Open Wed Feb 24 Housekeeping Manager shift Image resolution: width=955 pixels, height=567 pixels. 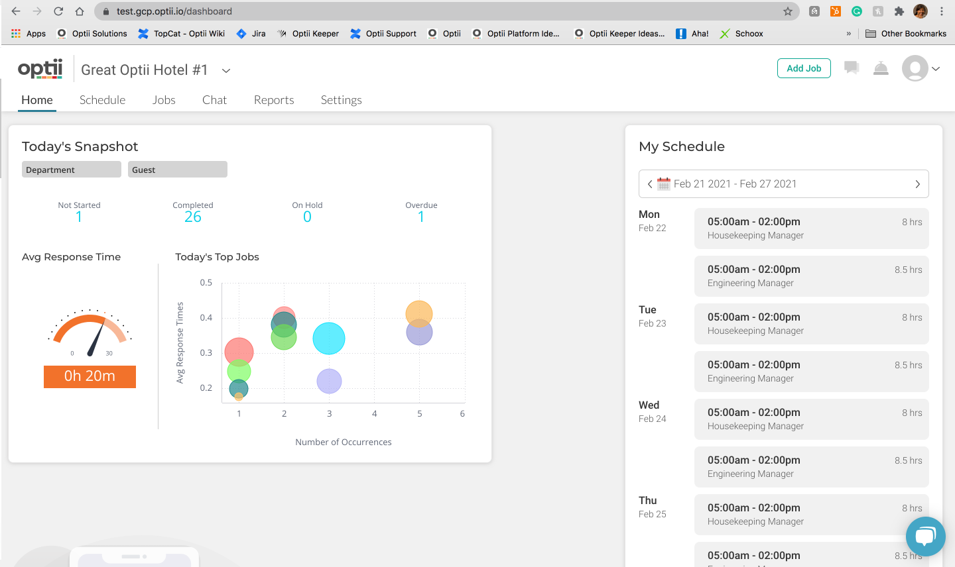pyautogui.click(x=812, y=419)
